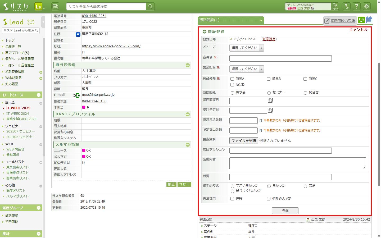Click the 案件名 text field

tap(280, 58)
